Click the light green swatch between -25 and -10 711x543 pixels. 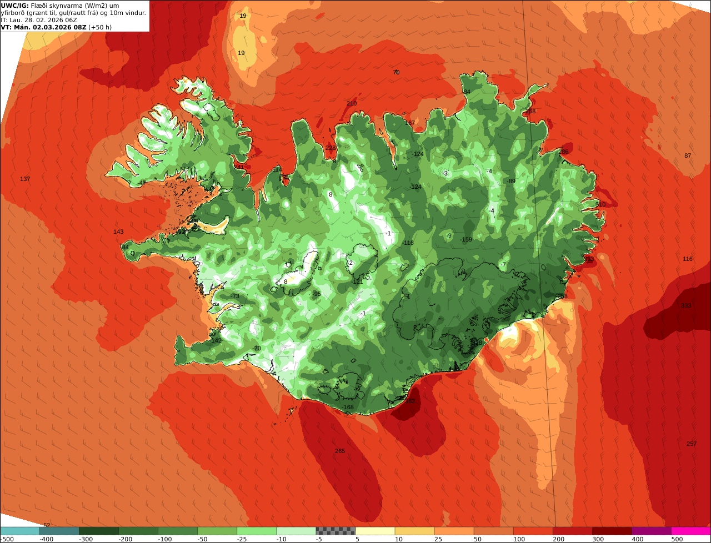click(x=257, y=531)
